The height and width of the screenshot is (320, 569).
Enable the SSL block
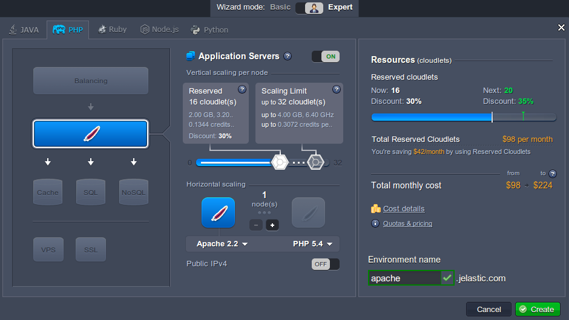(x=91, y=249)
